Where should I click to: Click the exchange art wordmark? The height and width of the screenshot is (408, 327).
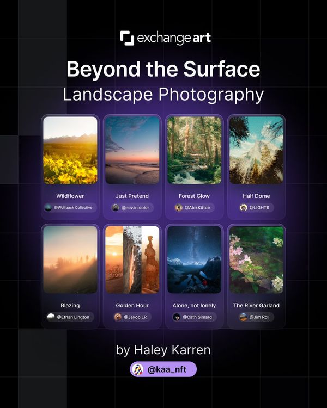coord(174,38)
